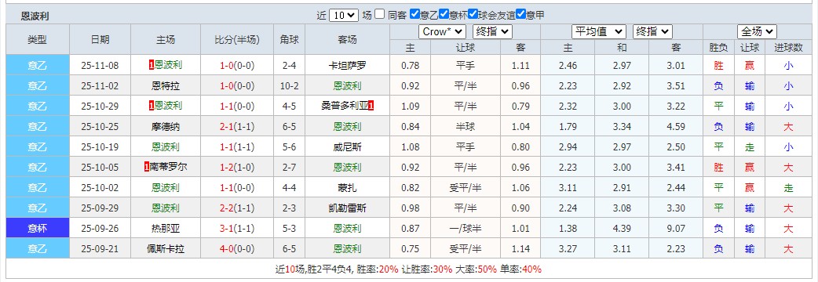Open the 全场 period dropdown
The image size is (818, 282).
[757, 32]
